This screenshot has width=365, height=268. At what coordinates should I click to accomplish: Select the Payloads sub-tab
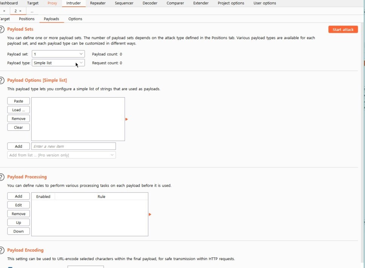click(x=51, y=19)
